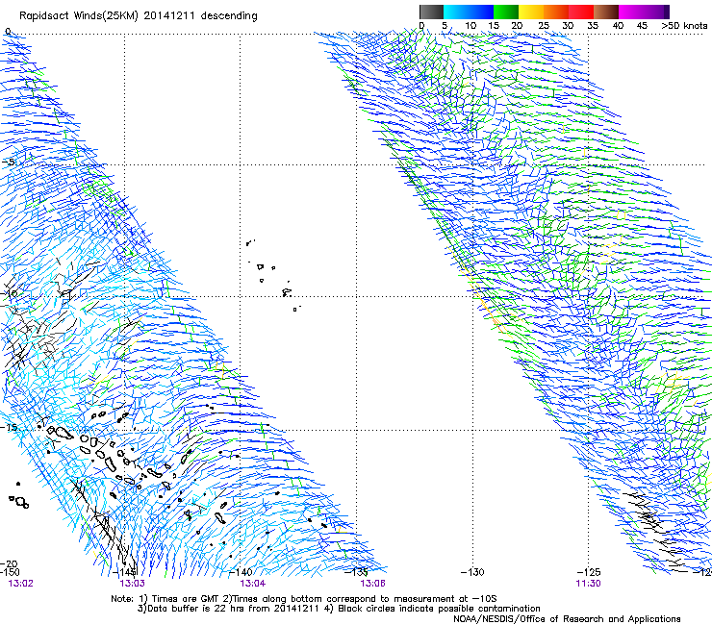Click the 'Times are GMT' note line

[x=304, y=599]
